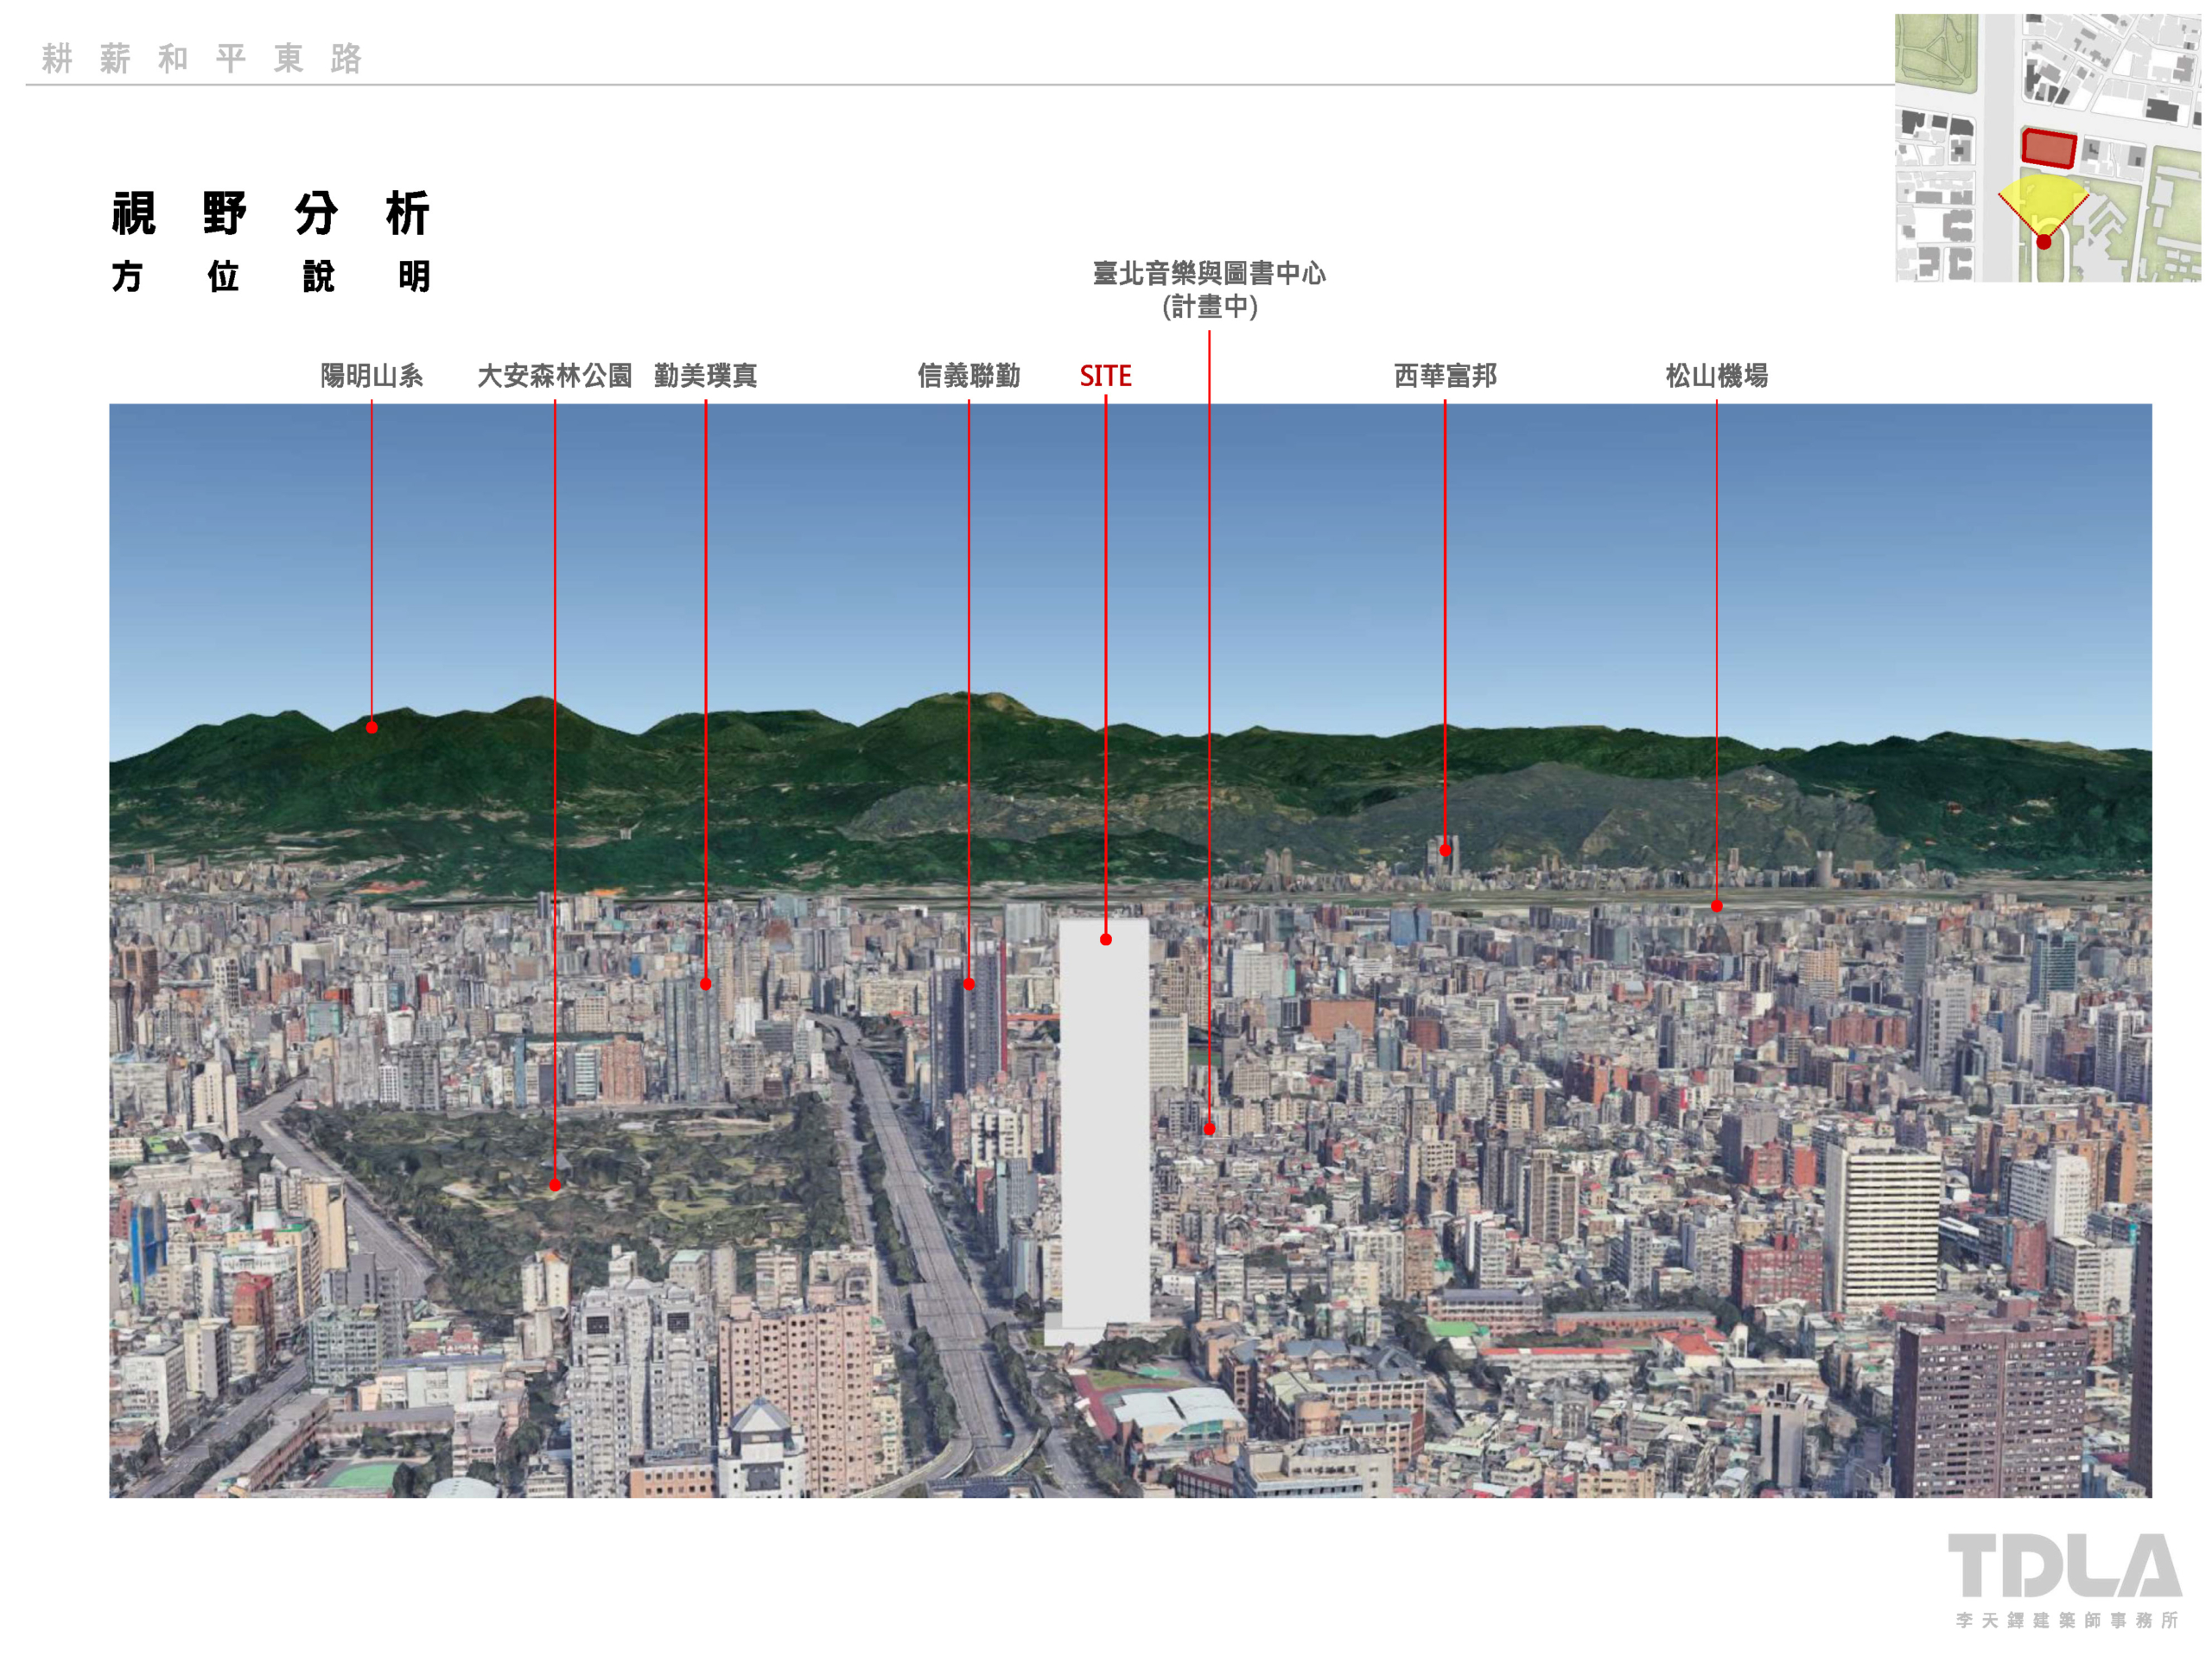Click red dot on white SITE tower
The width and height of the screenshot is (2212, 1656).
point(1105,939)
